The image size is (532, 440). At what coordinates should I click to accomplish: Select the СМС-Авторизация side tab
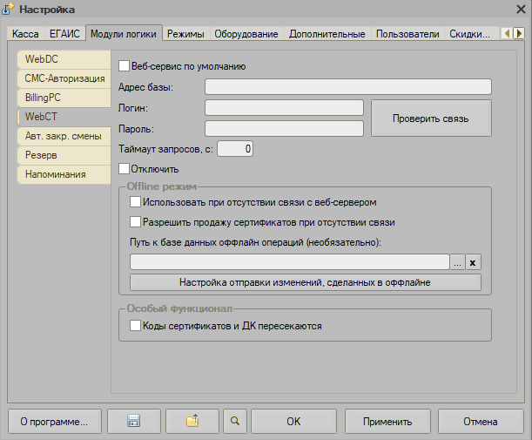point(64,78)
